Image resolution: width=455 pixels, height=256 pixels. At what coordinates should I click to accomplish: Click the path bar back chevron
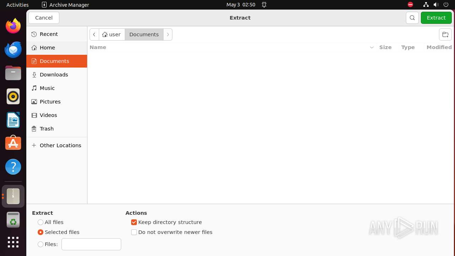(x=94, y=34)
